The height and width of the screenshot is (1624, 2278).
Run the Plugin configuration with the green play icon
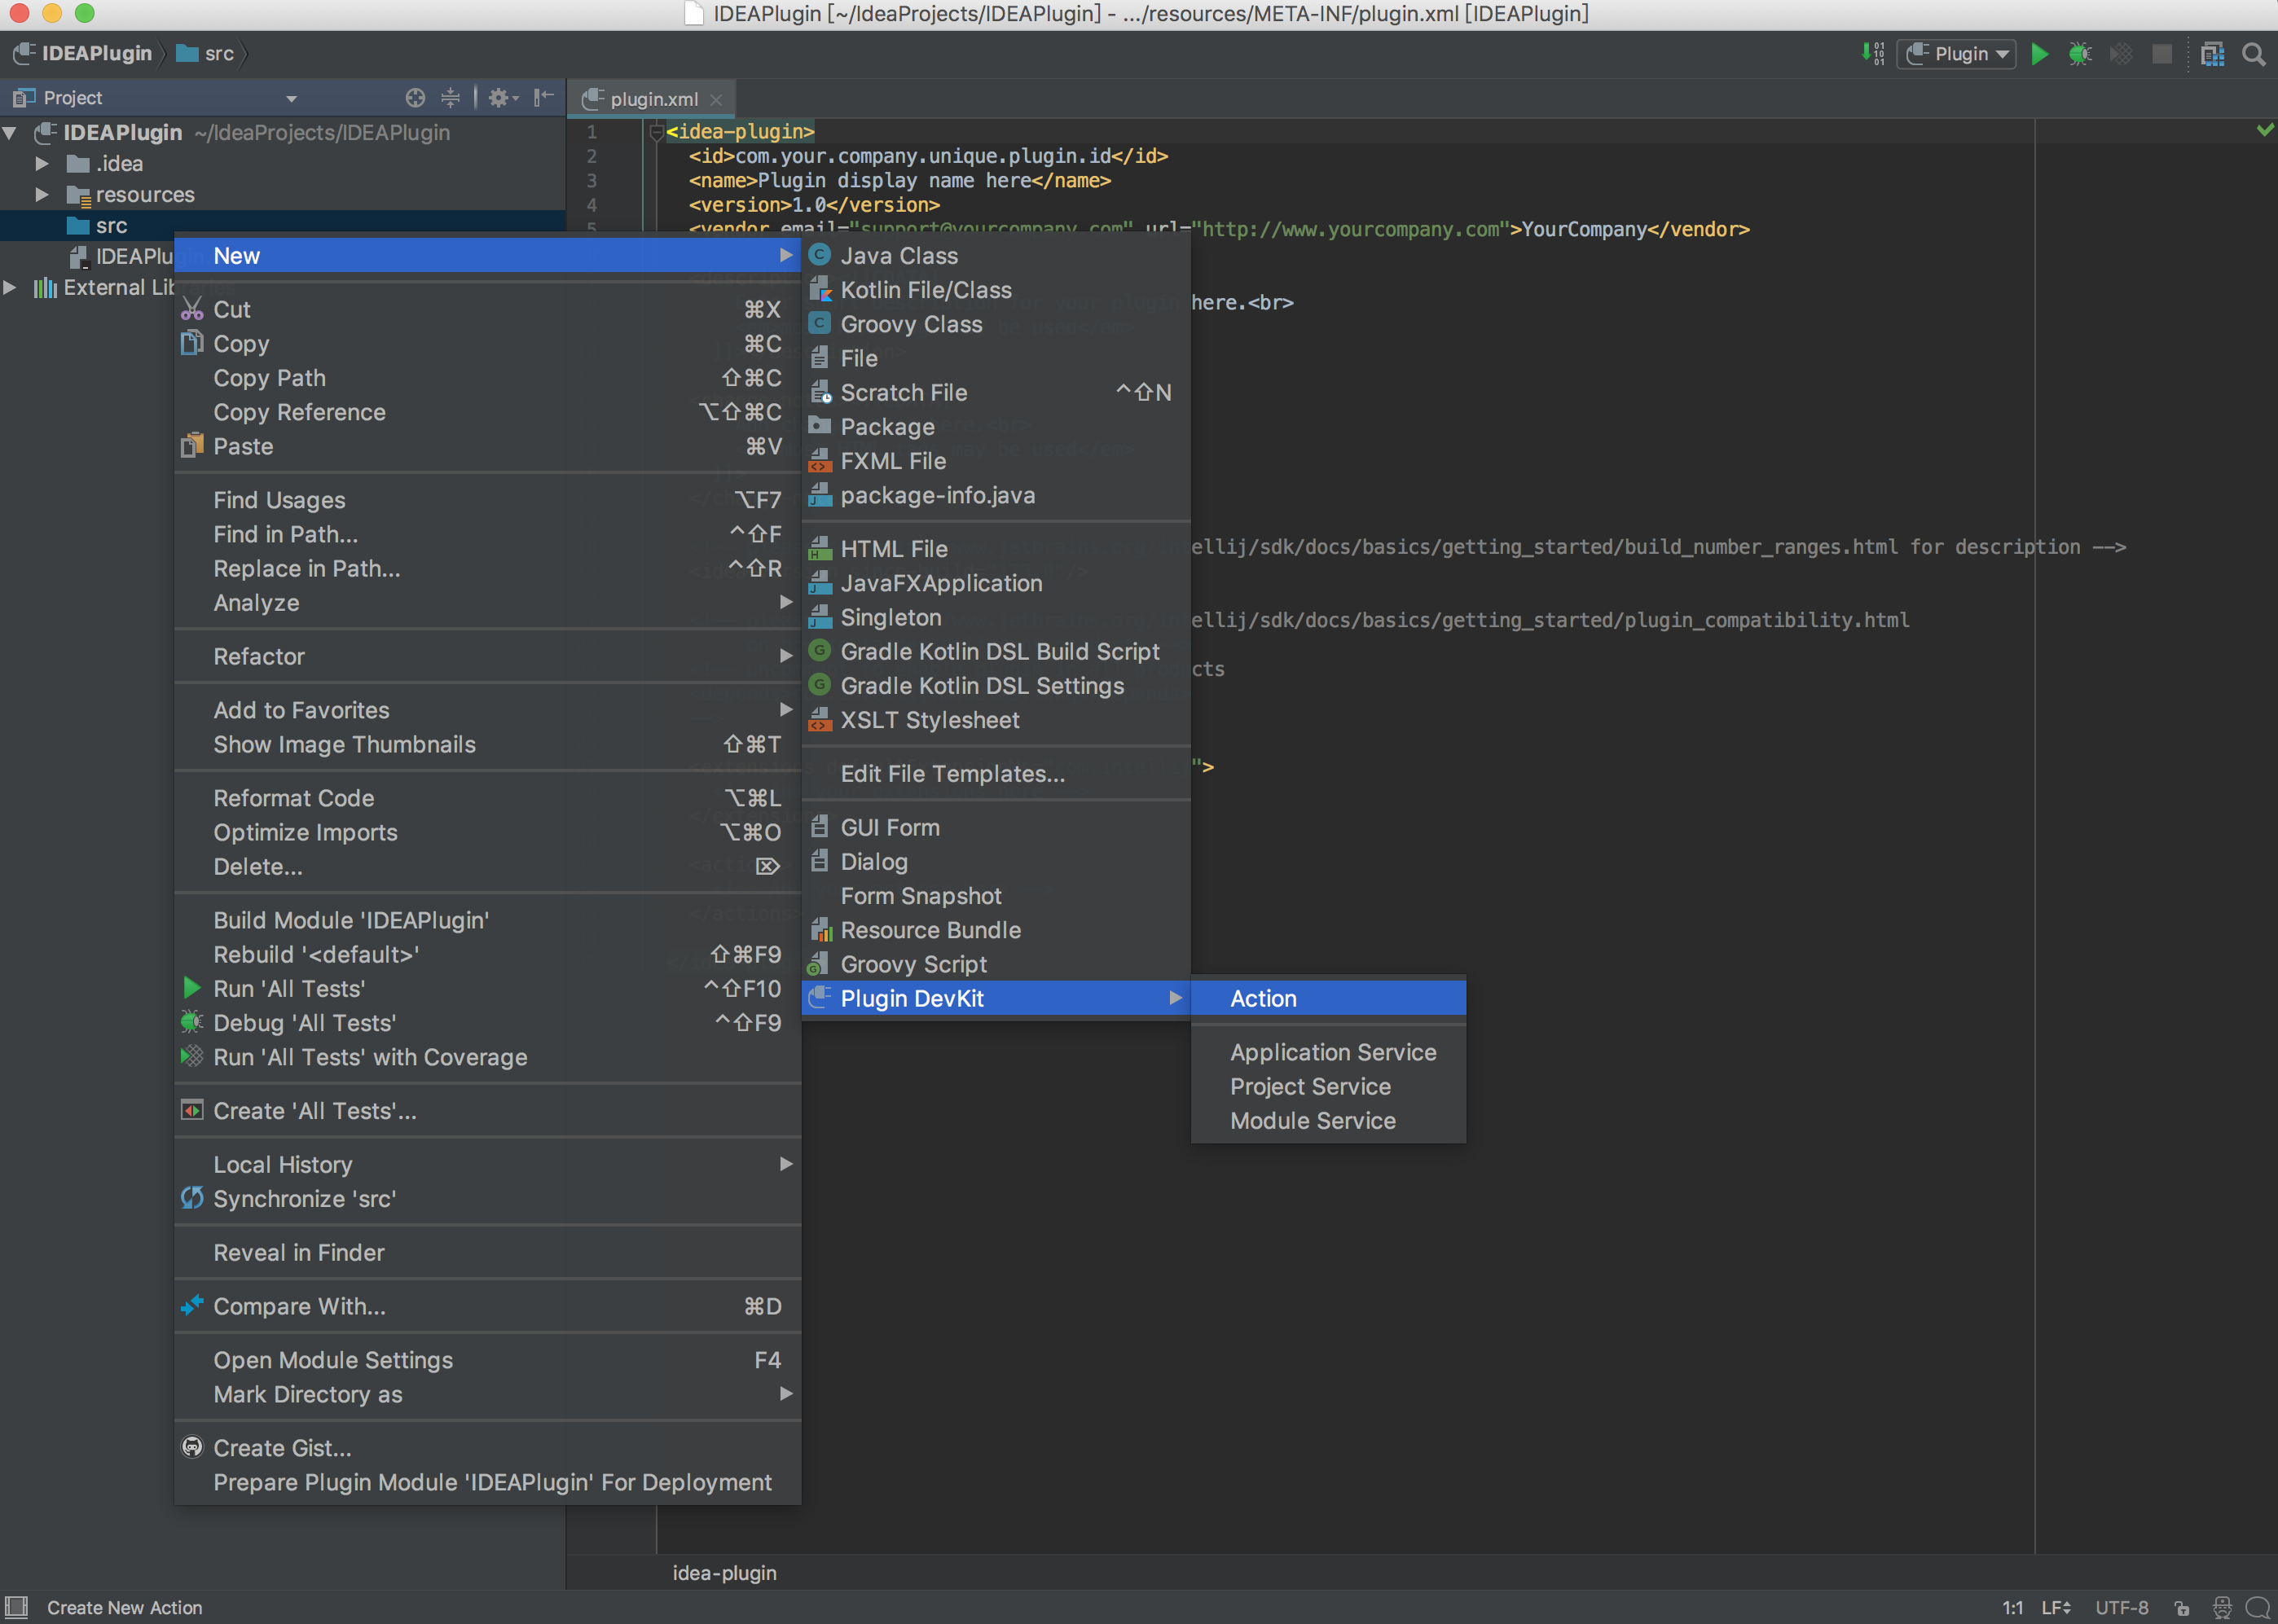(2040, 54)
